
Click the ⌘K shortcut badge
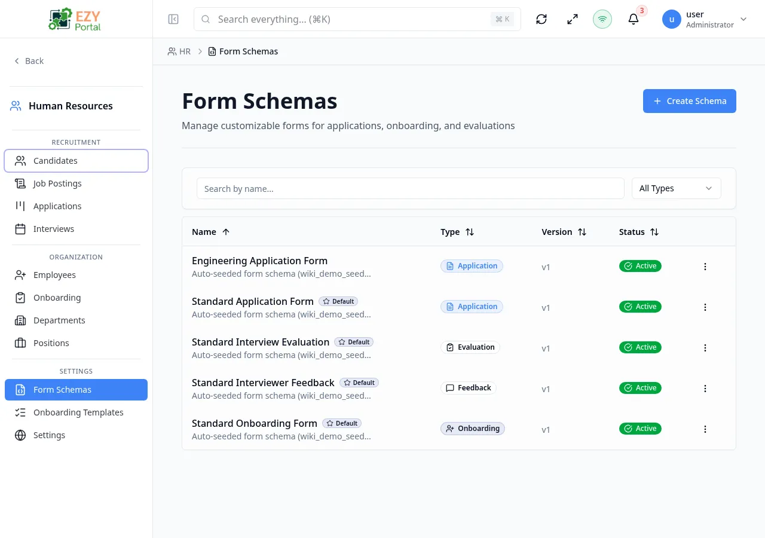(502, 19)
